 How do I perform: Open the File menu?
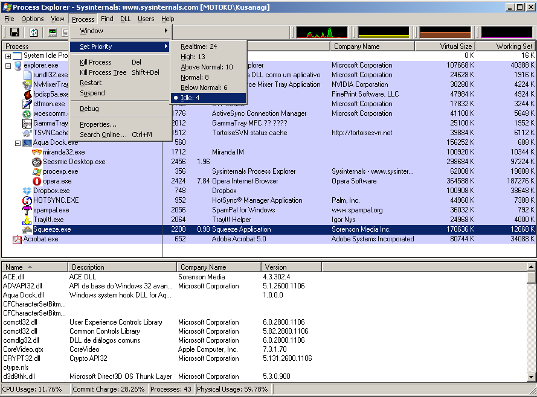(x=9, y=19)
